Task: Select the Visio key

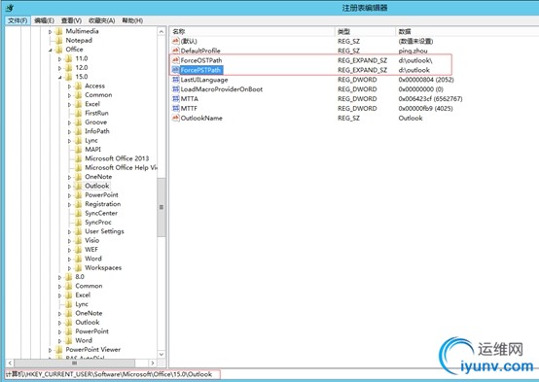Action: (92, 240)
